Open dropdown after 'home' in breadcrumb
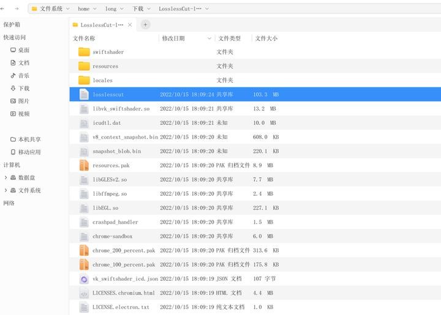The height and width of the screenshot is (315, 441). point(96,9)
